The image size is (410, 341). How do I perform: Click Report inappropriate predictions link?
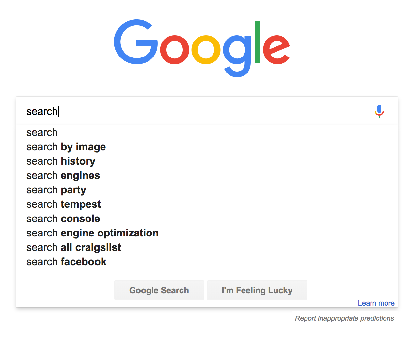click(344, 318)
